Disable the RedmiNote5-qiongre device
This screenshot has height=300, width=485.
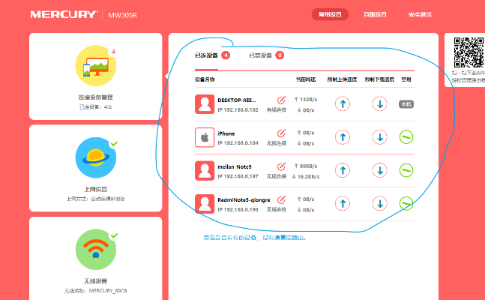pyautogui.click(x=406, y=203)
